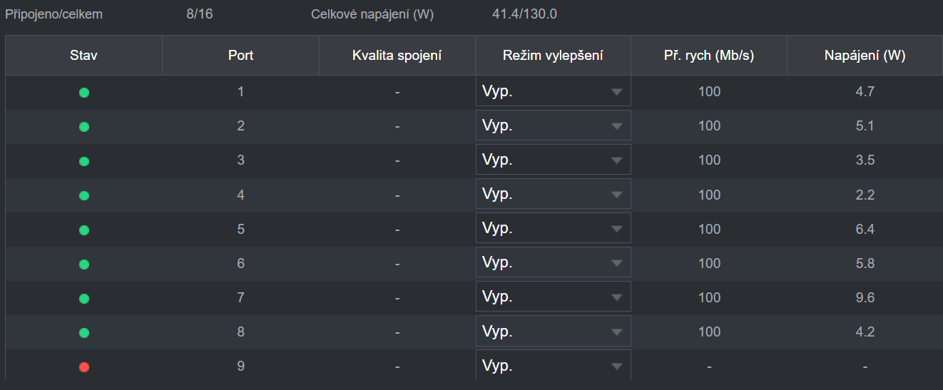Image resolution: width=943 pixels, height=390 pixels.
Task: Open the Vyp. combo box for port 6
Action: click(x=553, y=262)
